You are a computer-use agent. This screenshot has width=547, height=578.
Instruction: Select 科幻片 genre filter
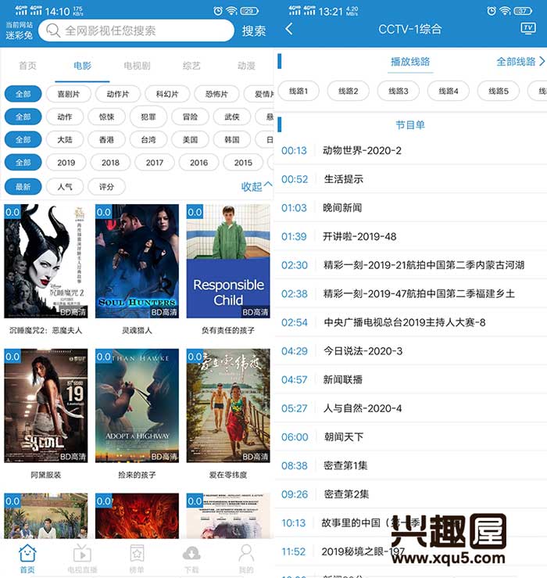point(167,94)
